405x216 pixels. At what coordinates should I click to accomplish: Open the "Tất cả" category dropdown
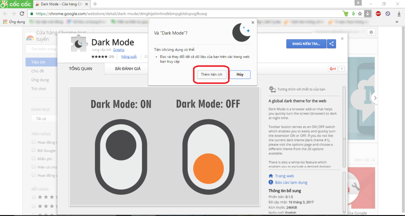tap(44, 118)
